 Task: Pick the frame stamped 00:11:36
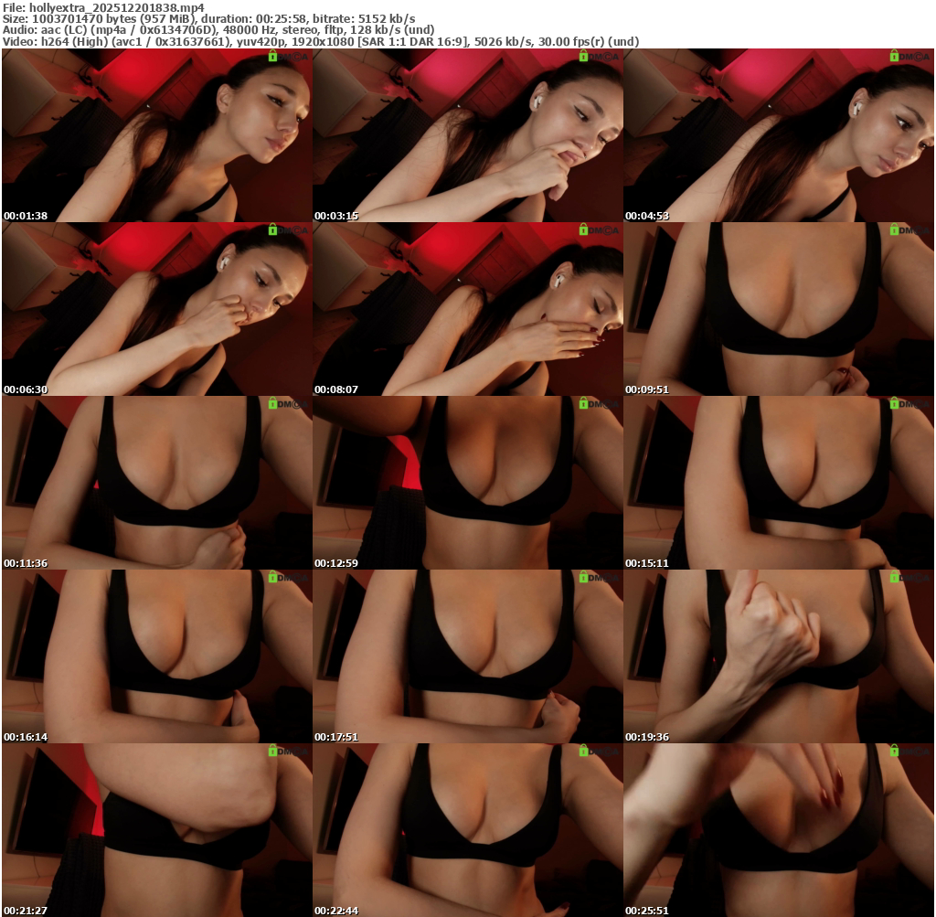tap(157, 483)
